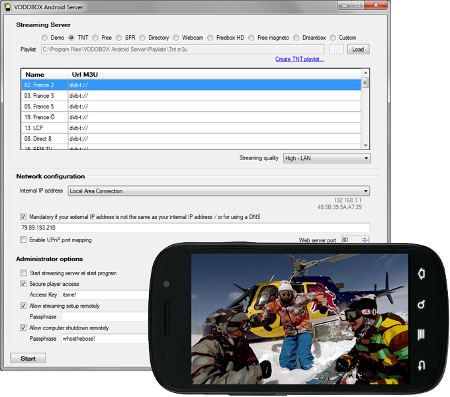Viewport: 450px width, 397px height.
Task: Select the 05. France 5 channel row
Action: point(191,107)
